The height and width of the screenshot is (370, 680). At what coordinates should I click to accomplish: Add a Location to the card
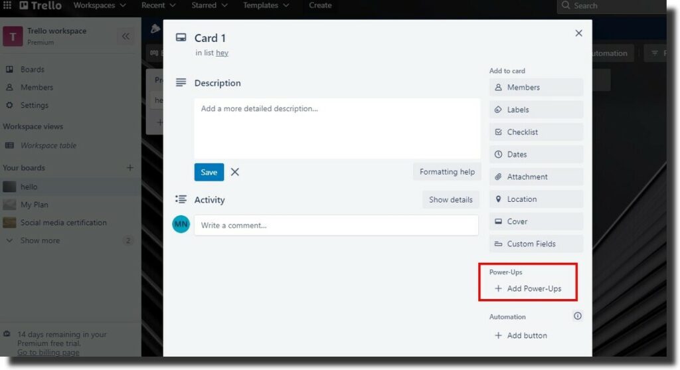[536, 199]
